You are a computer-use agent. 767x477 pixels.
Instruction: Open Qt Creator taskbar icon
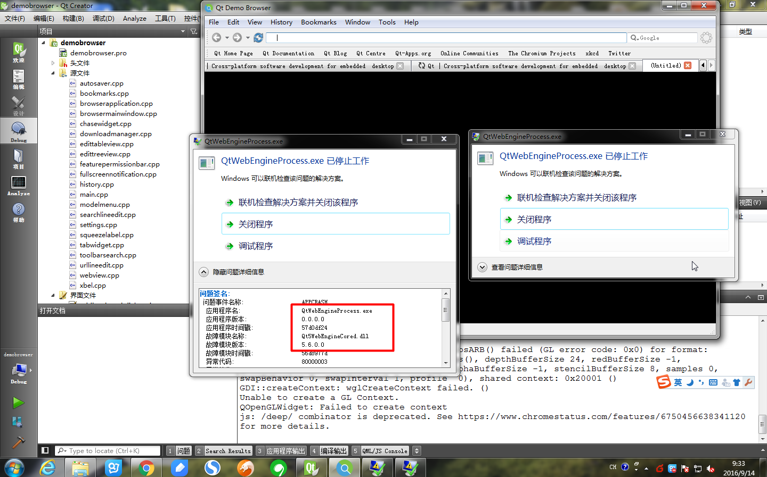point(312,468)
